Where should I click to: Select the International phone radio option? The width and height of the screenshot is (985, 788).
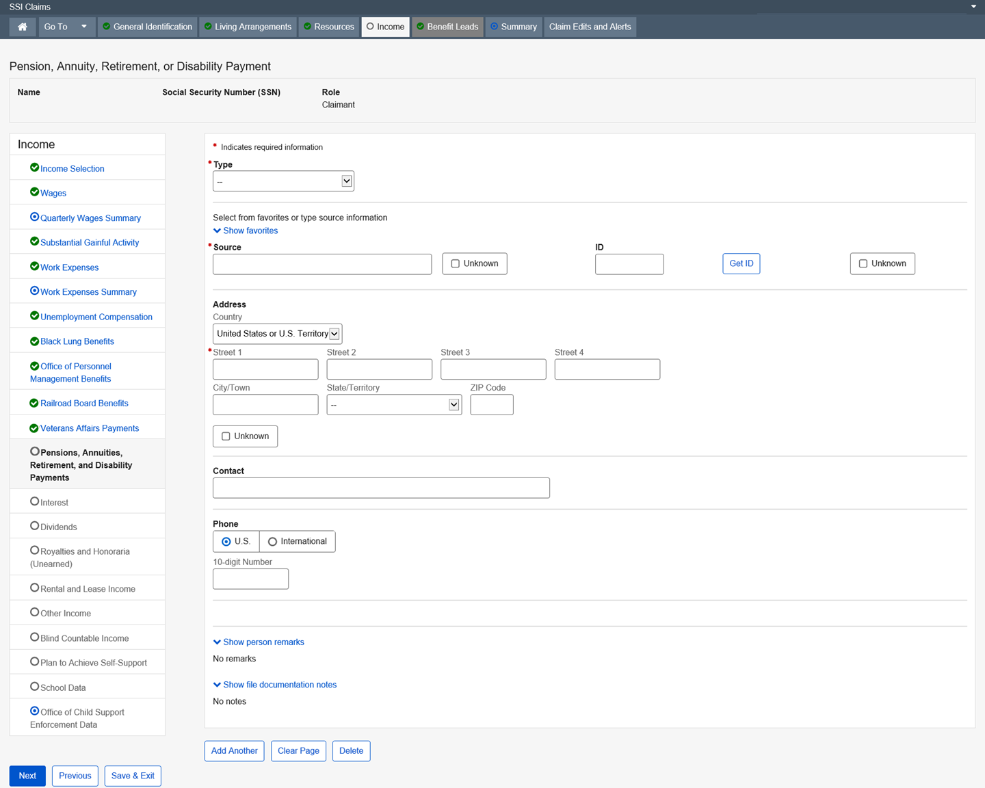[x=273, y=542]
